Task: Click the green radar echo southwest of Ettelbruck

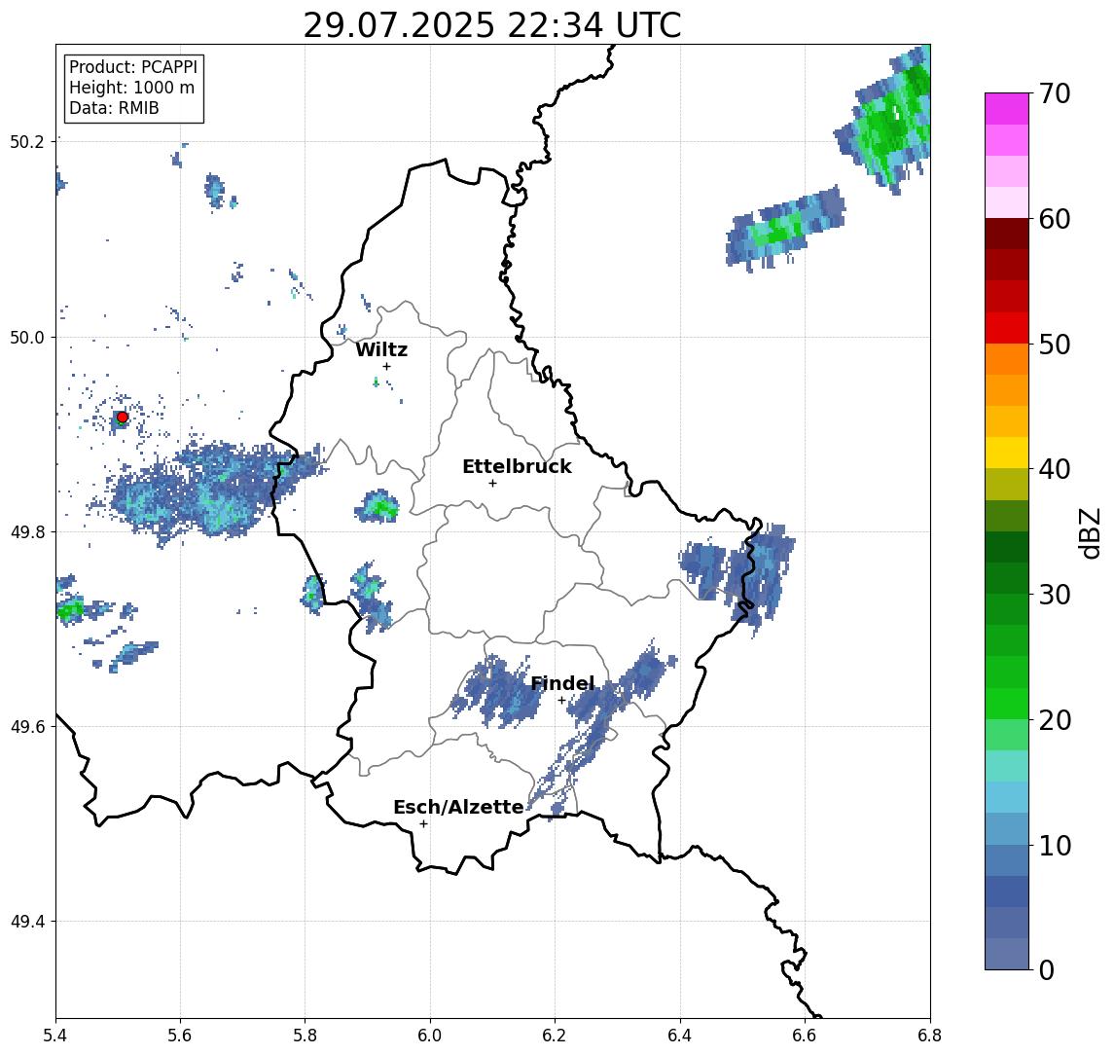Action: 377,506
